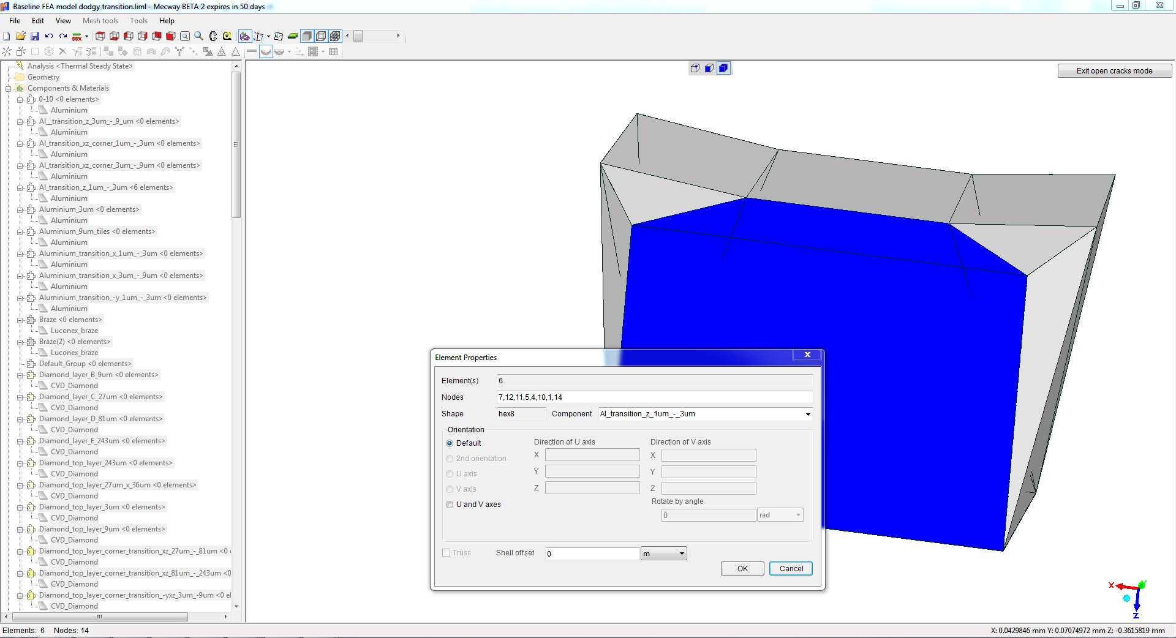
Task: Open the File menu
Action: [15, 21]
